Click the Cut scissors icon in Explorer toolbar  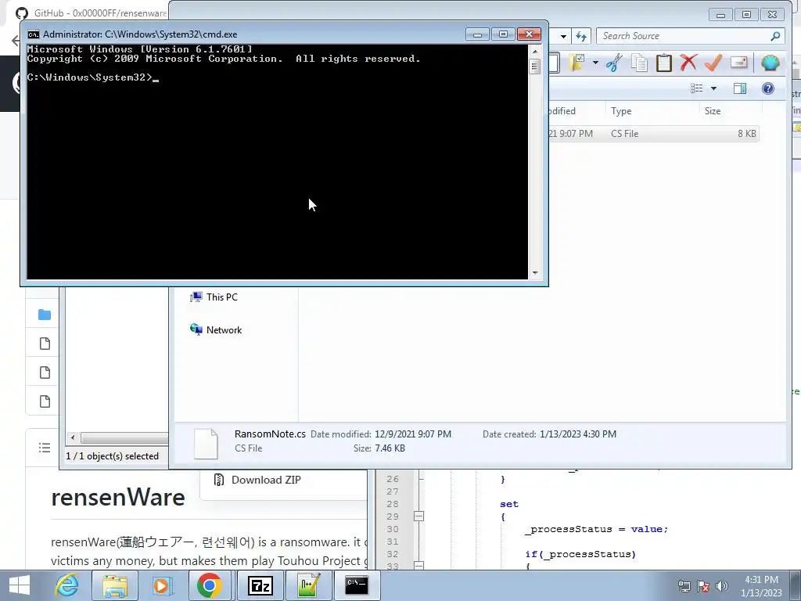[x=614, y=63]
